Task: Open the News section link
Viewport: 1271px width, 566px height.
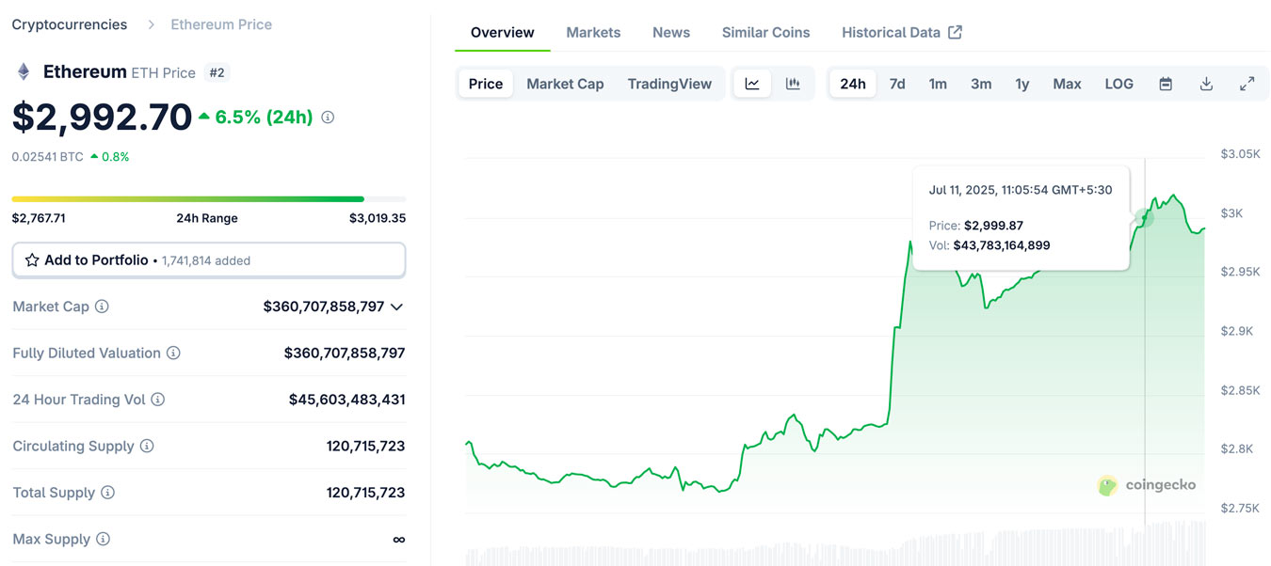Action: (670, 31)
